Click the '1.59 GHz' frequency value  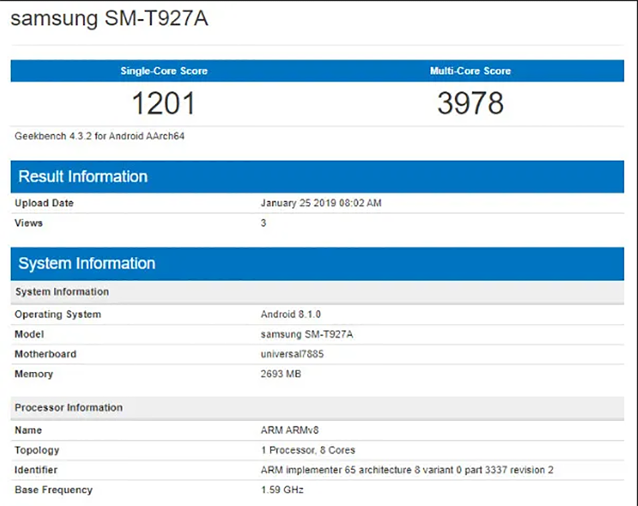click(282, 490)
